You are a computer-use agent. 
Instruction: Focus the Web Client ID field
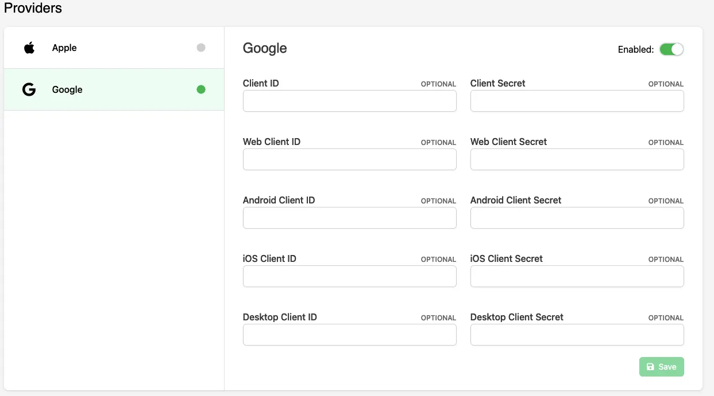350,159
